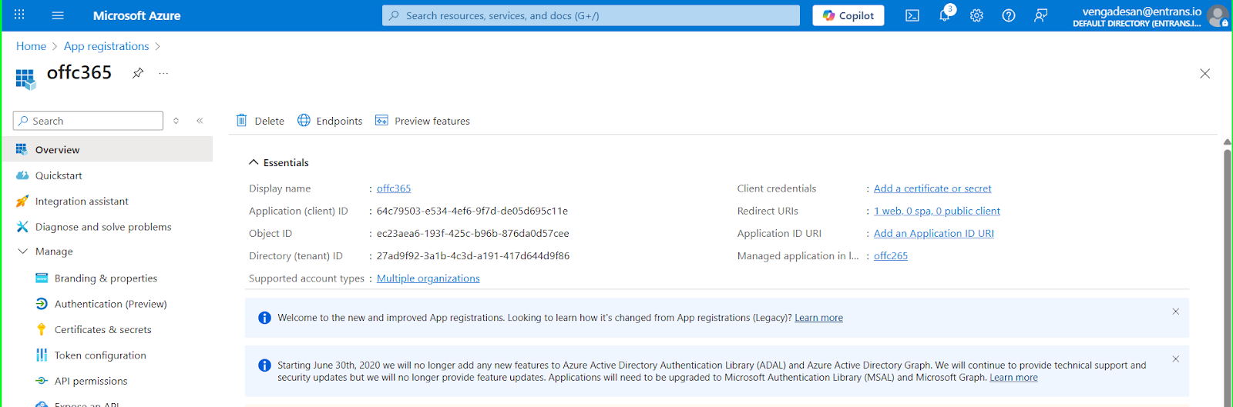The width and height of the screenshot is (1233, 407).
Task: Click Add a certificate or secret
Action: [932, 188]
